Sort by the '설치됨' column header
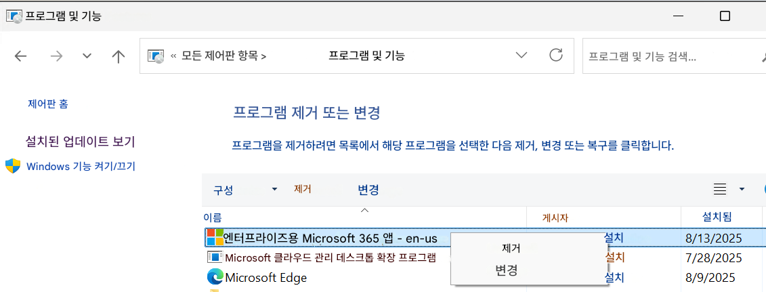Image resolution: width=766 pixels, height=292 pixels. tap(717, 217)
